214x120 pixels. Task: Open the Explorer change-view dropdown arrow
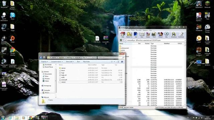(114, 62)
